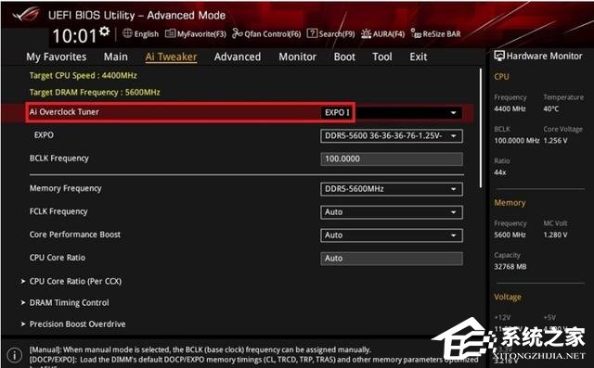Click the CPU heading in Hardware Monitor
Viewport: 594px width, 368px height.
tap(501, 77)
